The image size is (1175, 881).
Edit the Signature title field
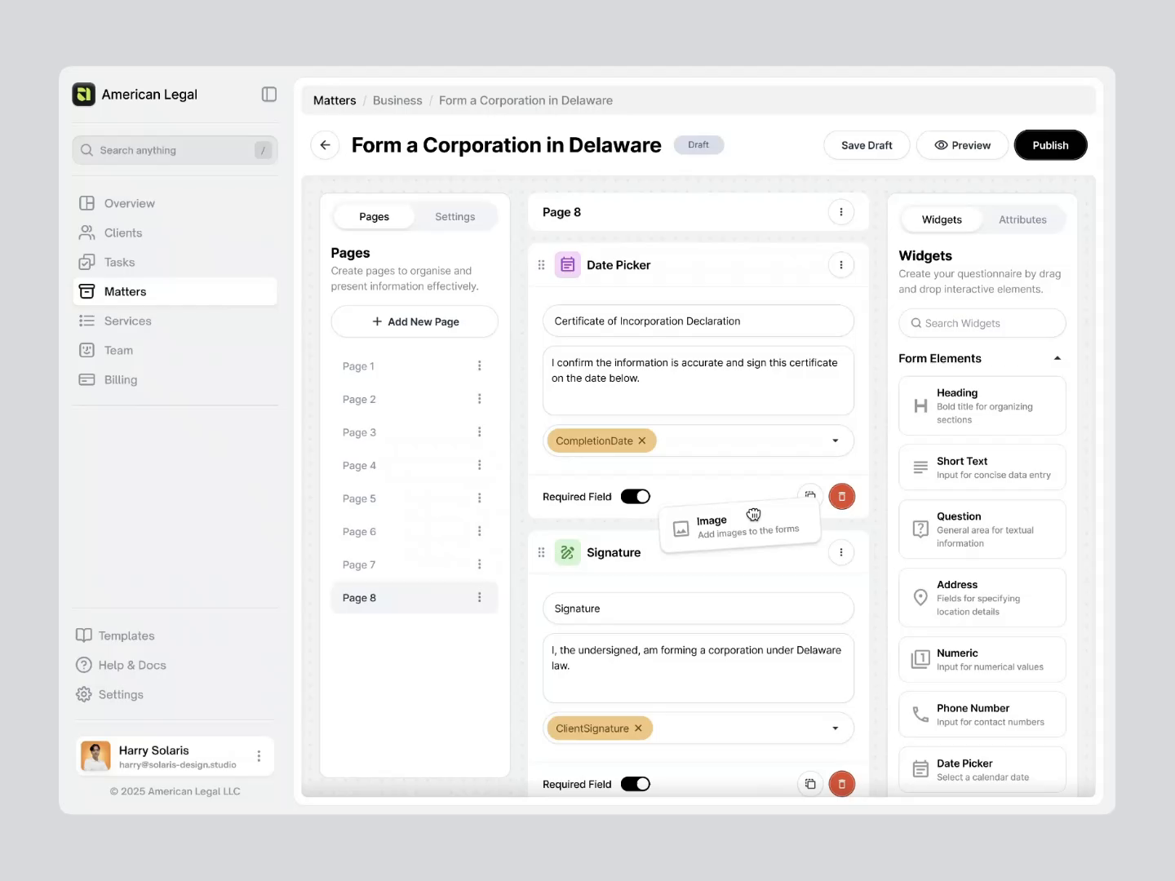[698, 609]
